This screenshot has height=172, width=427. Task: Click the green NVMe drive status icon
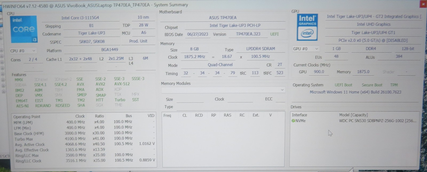tap(293, 121)
